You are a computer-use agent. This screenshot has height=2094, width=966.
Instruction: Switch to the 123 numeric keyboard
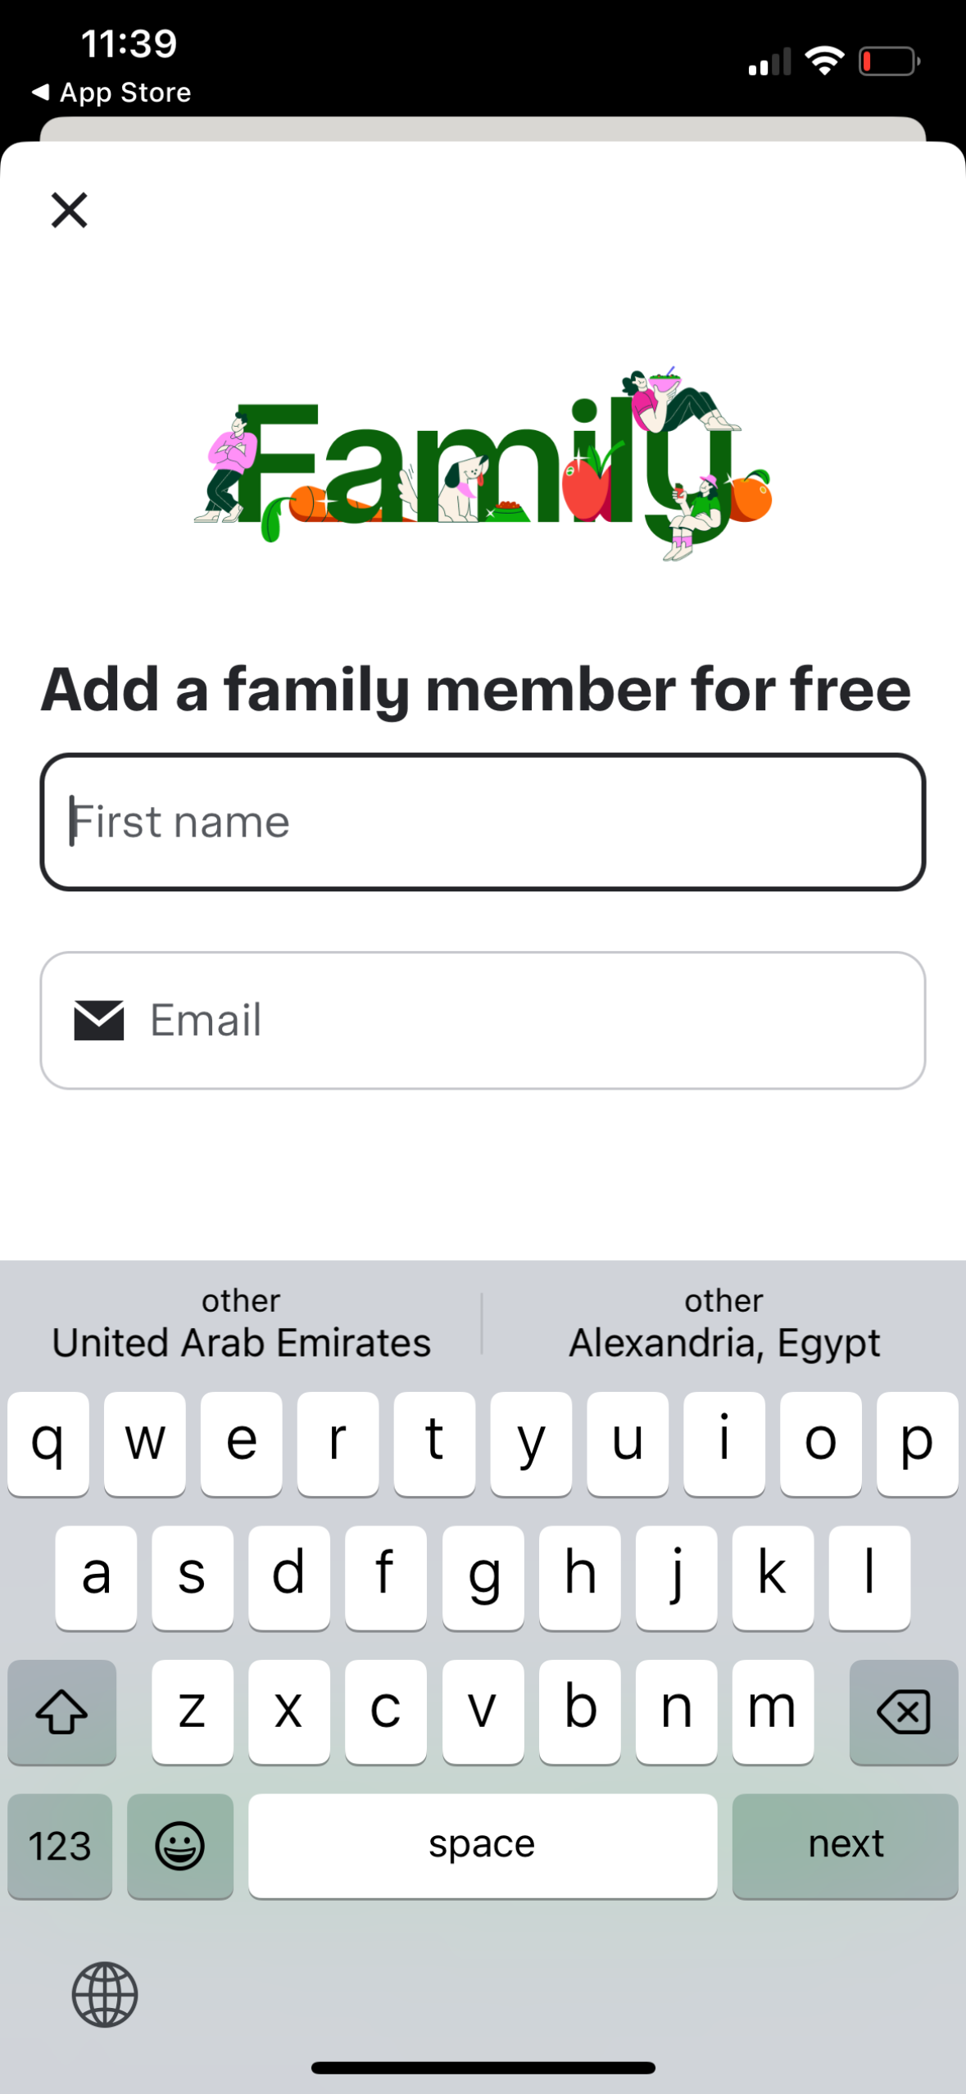point(60,1845)
